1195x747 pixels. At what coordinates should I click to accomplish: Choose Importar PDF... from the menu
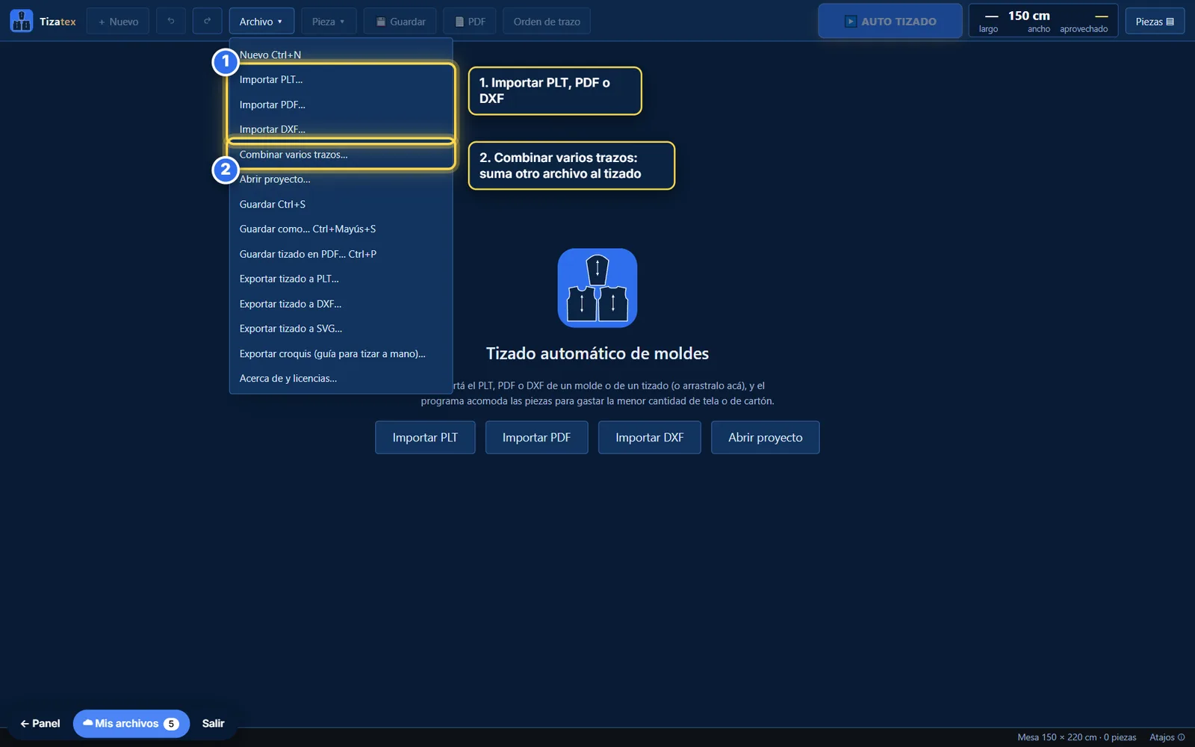[x=341, y=105]
